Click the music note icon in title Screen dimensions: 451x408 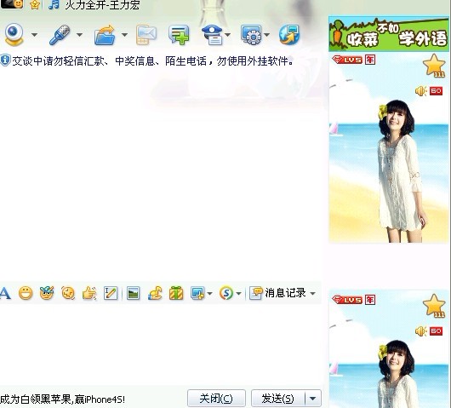point(54,4)
